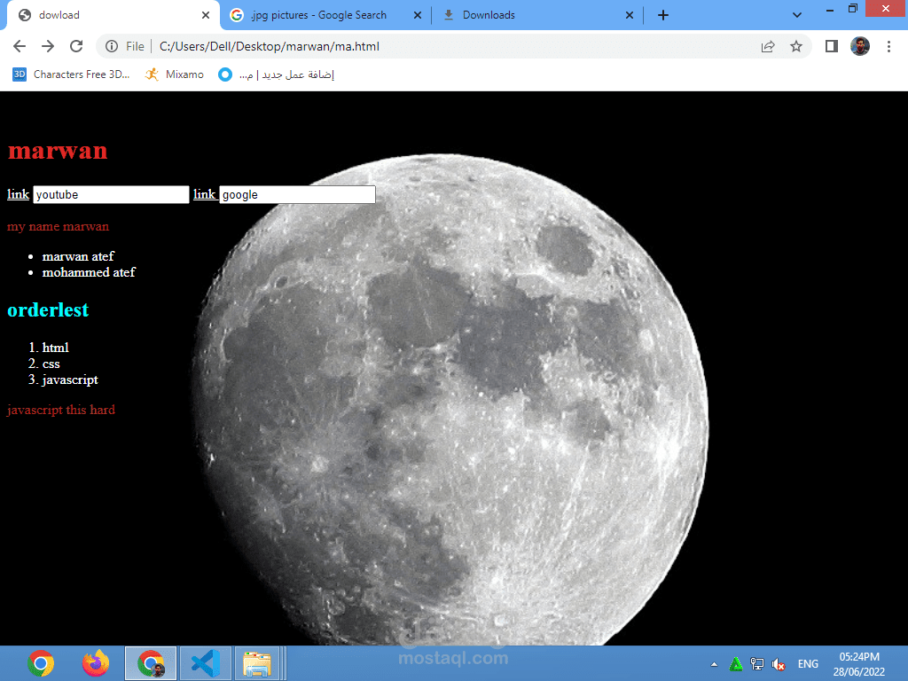Close the dowload tab

pos(206,15)
